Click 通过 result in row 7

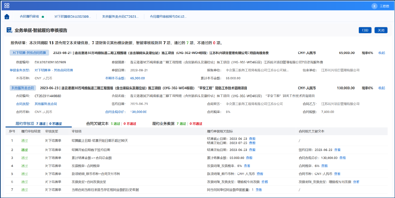coord(24,190)
